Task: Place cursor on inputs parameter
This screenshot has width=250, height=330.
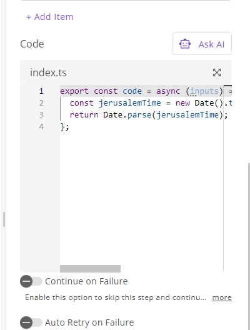Action: pos(204,91)
